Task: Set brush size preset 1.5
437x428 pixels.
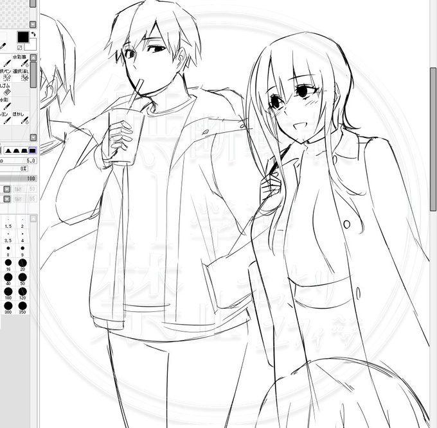Action: tap(8, 223)
